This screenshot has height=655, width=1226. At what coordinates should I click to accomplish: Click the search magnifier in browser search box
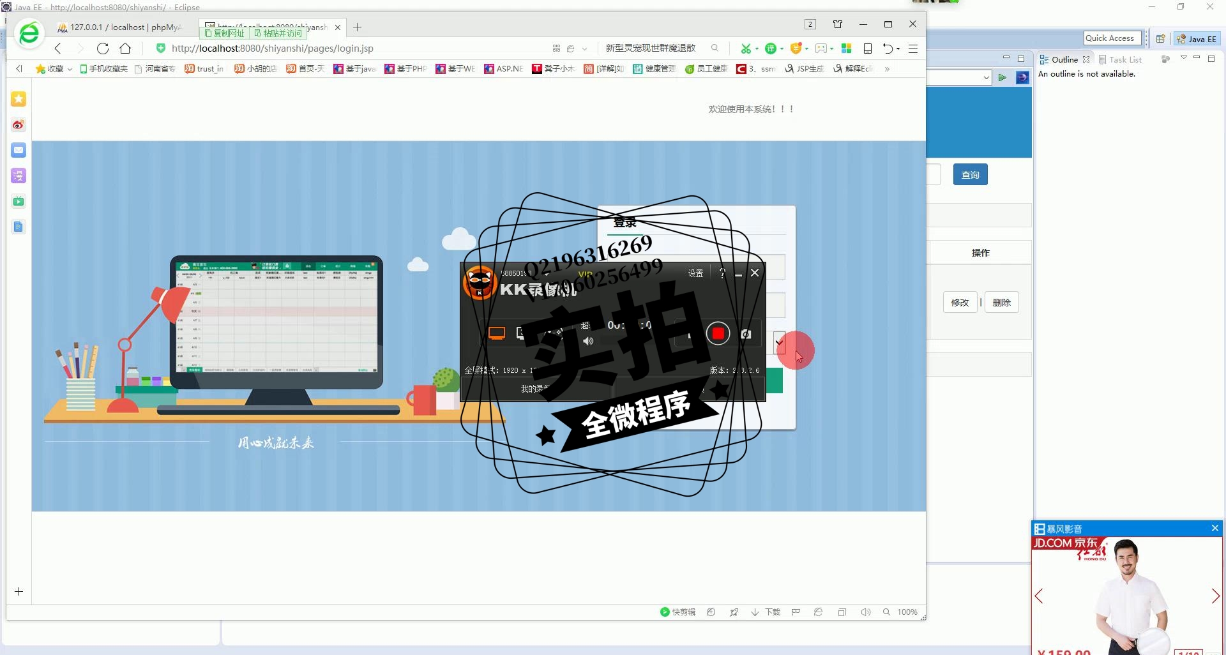(715, 48)
